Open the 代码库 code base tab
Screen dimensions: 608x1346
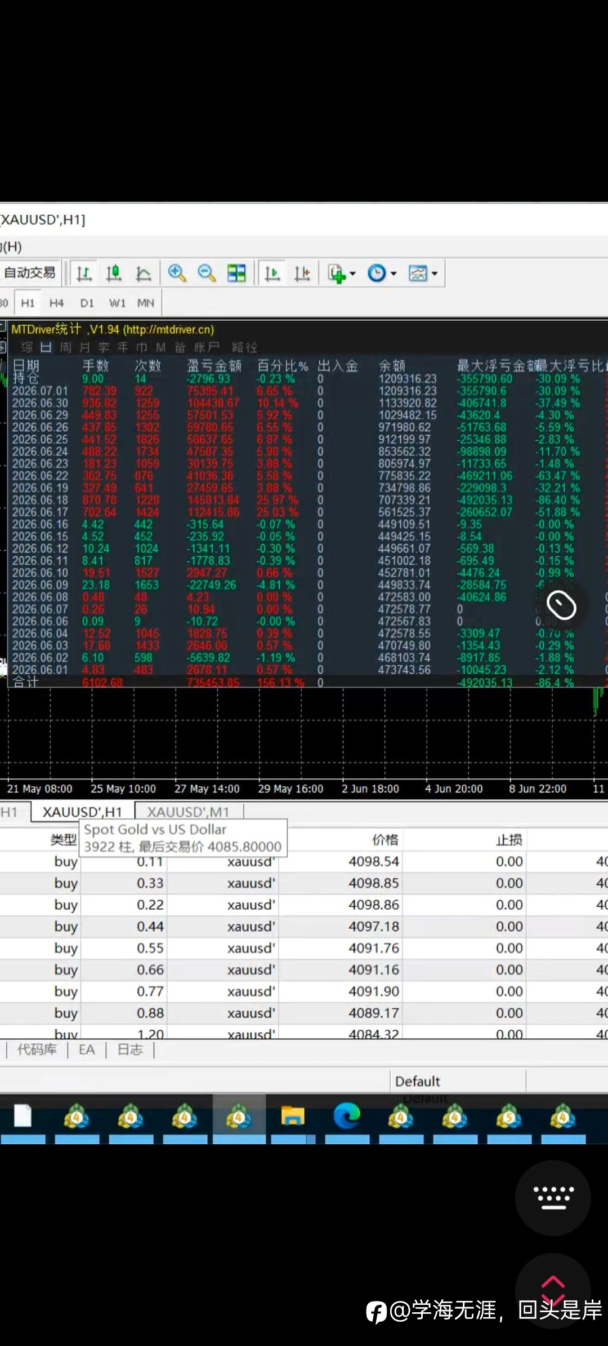point(37,1050)
